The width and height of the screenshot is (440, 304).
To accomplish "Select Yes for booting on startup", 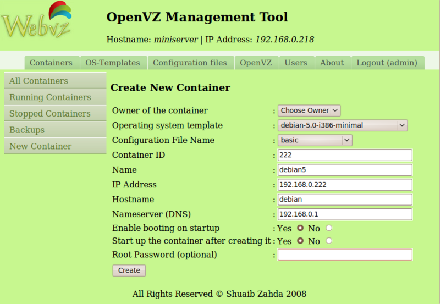I will (300, 228).
